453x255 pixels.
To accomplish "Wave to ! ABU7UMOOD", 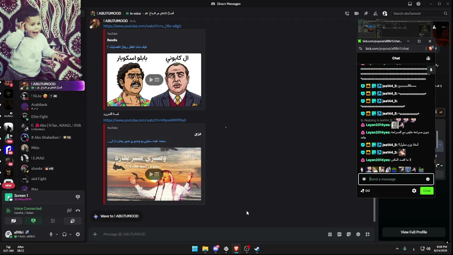I will [116, 216].
